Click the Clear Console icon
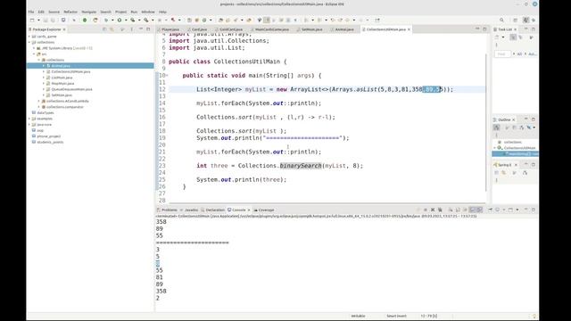Image resolution: width=571 pixels, height=321 pixels. 451,210
